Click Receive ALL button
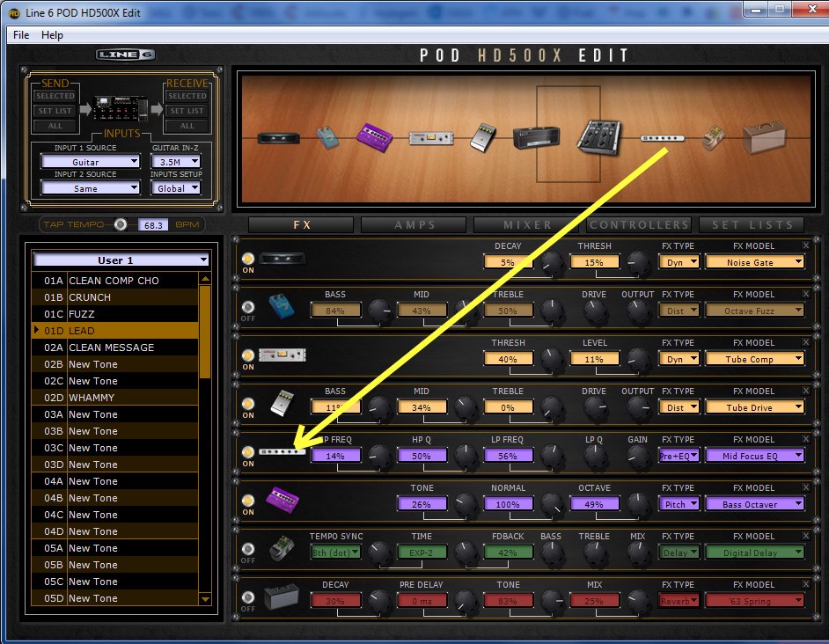829x644 pixels. tap(187, 126)
